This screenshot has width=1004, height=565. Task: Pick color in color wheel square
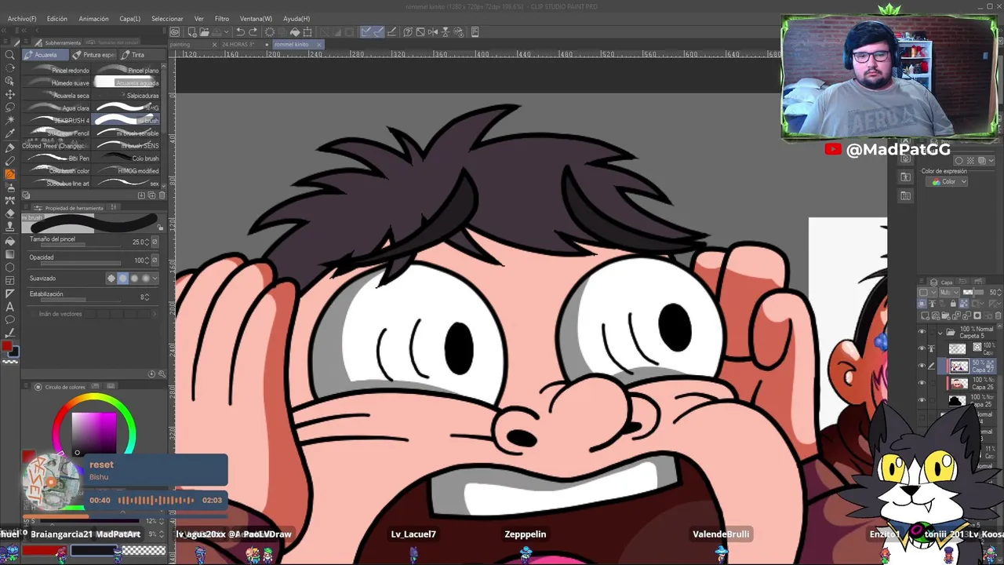pyautogui.click(x=94, y=432)
